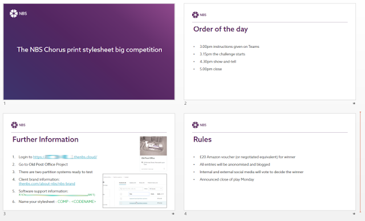Select the 'Rules' slide thumbnail
This screenshot has height=221, width=365.
point(270,162)
